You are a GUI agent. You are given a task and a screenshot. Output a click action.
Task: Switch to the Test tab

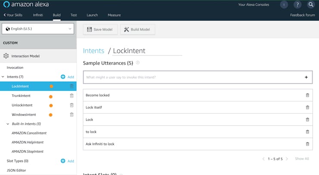[74, 15]
